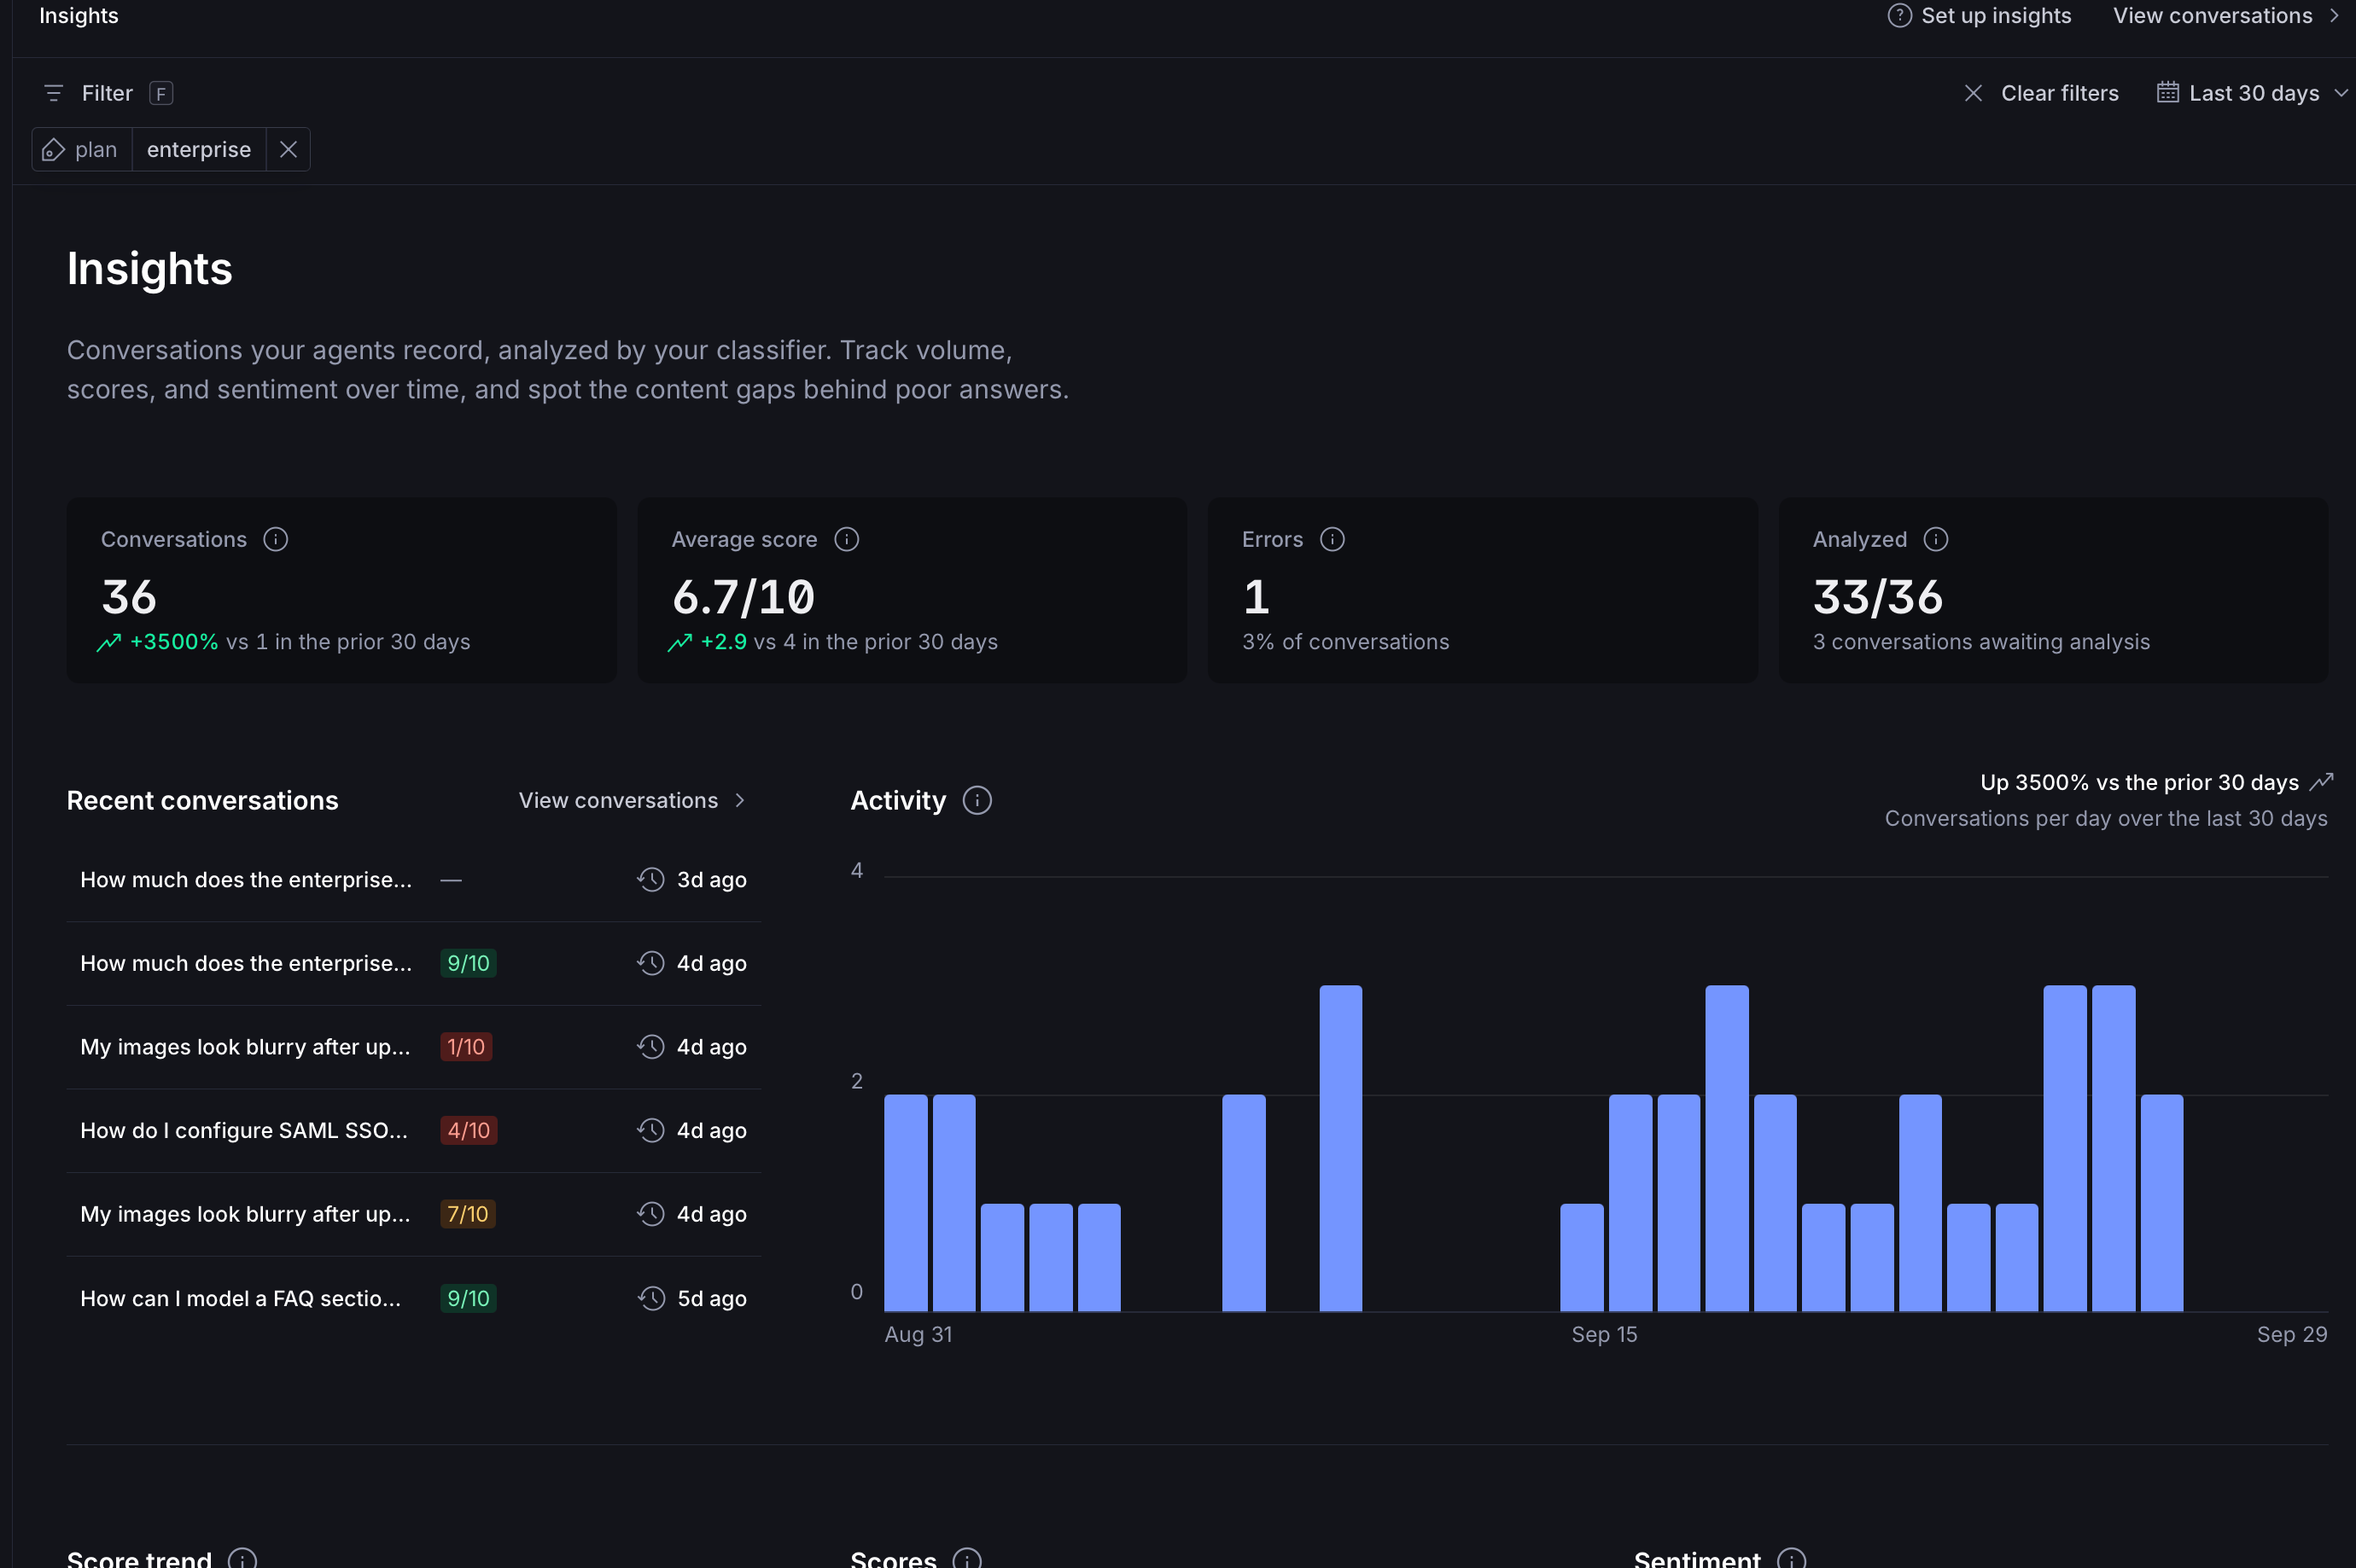Show info tooltip for Activity chart
Viewport: 2356px width, 1568px height.
(x=977, y=801)
